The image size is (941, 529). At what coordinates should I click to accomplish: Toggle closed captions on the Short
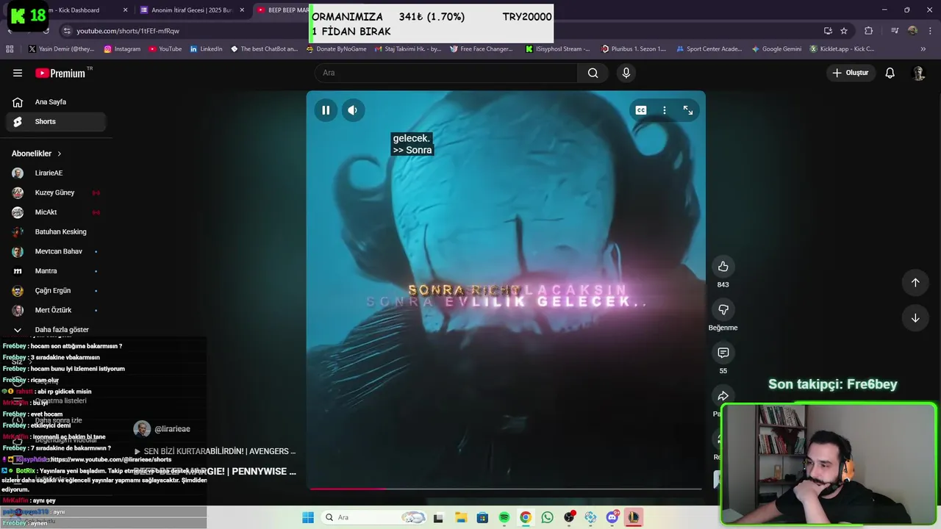[x=641, y=110]
